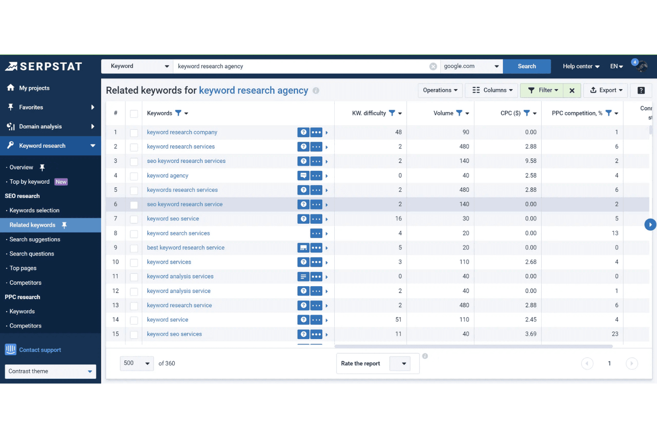
Task: Open the Columns dropdown
Action: pyautogui.click(x=492, y=91)
